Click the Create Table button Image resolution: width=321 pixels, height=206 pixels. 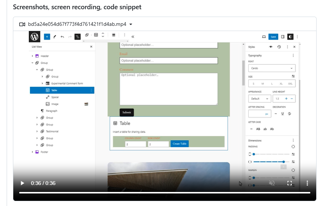[x=180, y=144]
